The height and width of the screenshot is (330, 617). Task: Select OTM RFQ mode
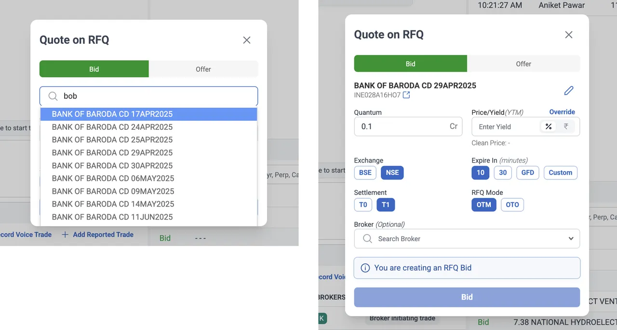coord(484,205)
